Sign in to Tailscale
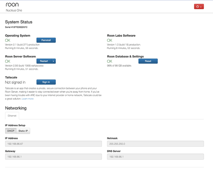 (x=46, y=82)
